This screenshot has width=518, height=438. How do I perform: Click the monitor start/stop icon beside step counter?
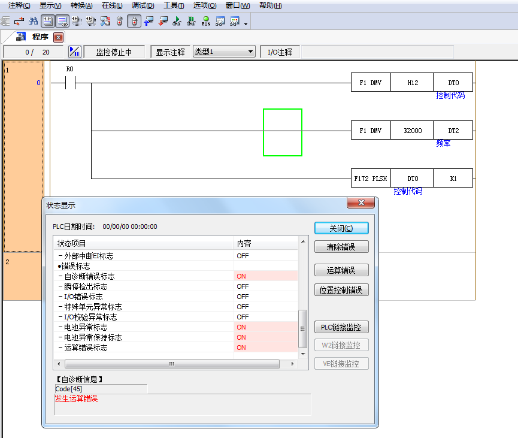pyautogui.click(x=75, y=52)
